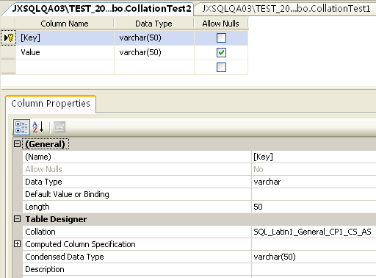Viewport: 376px width, 278px height.
Task: Collapse the Table Designer section
Action: (x=17, y=219)
